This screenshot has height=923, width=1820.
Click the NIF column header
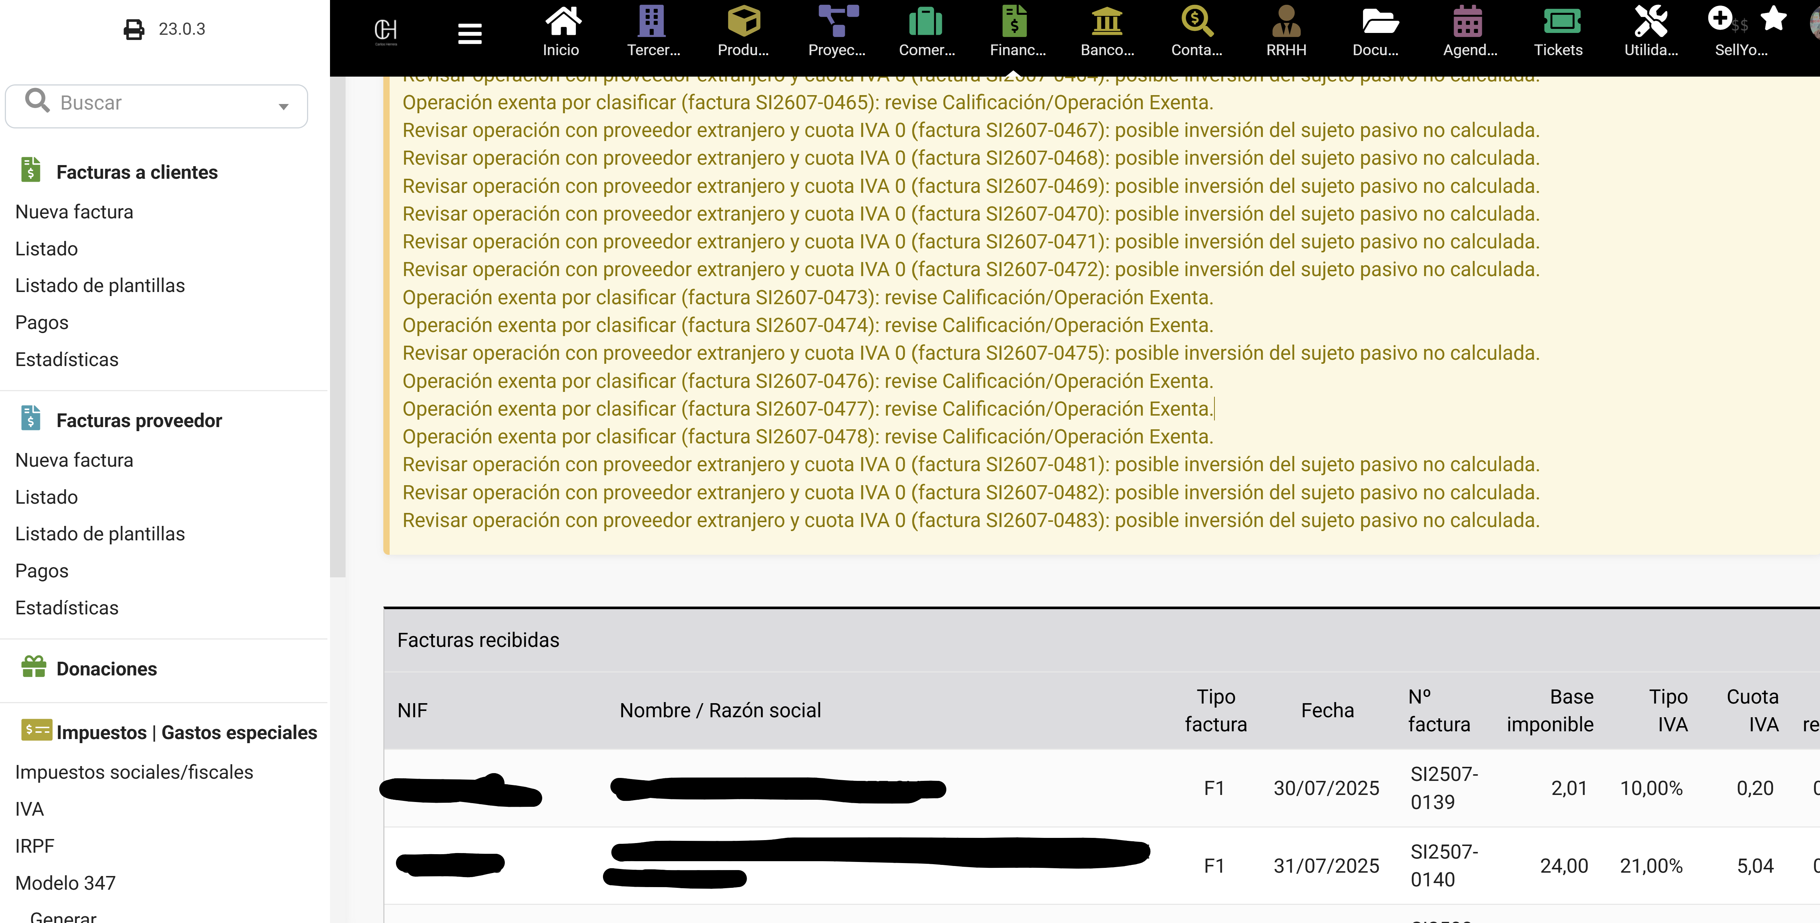click(x=413, y=711)
